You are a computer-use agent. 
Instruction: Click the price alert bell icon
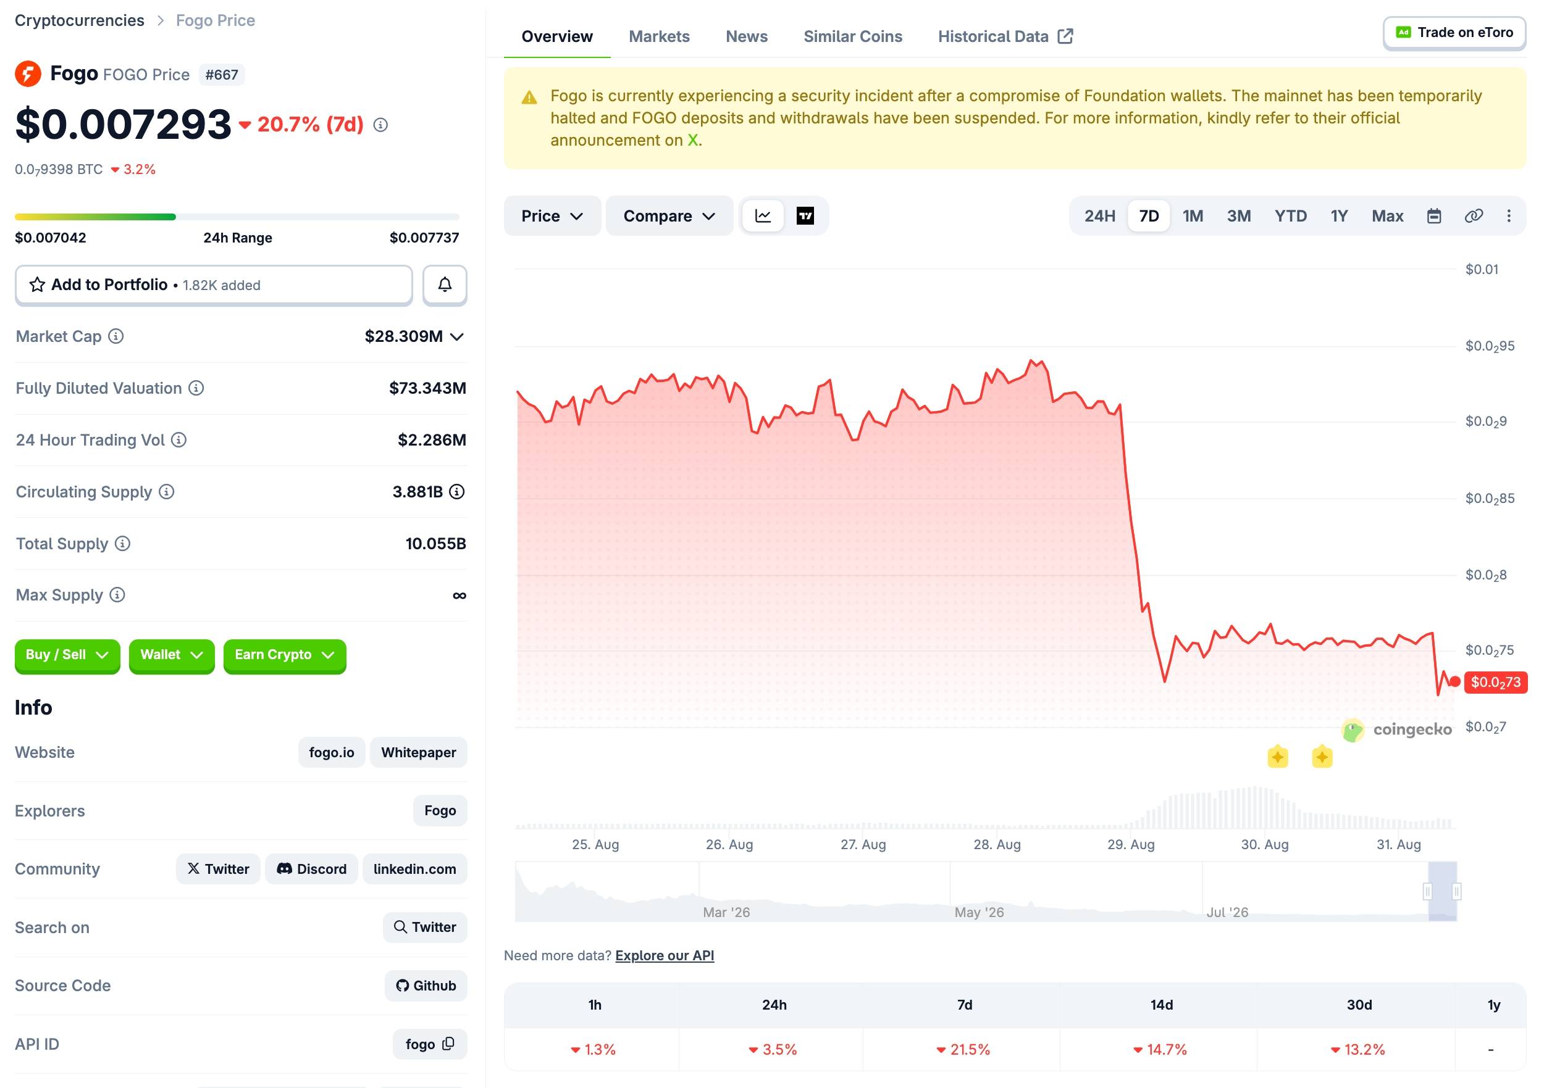(445, 285)
